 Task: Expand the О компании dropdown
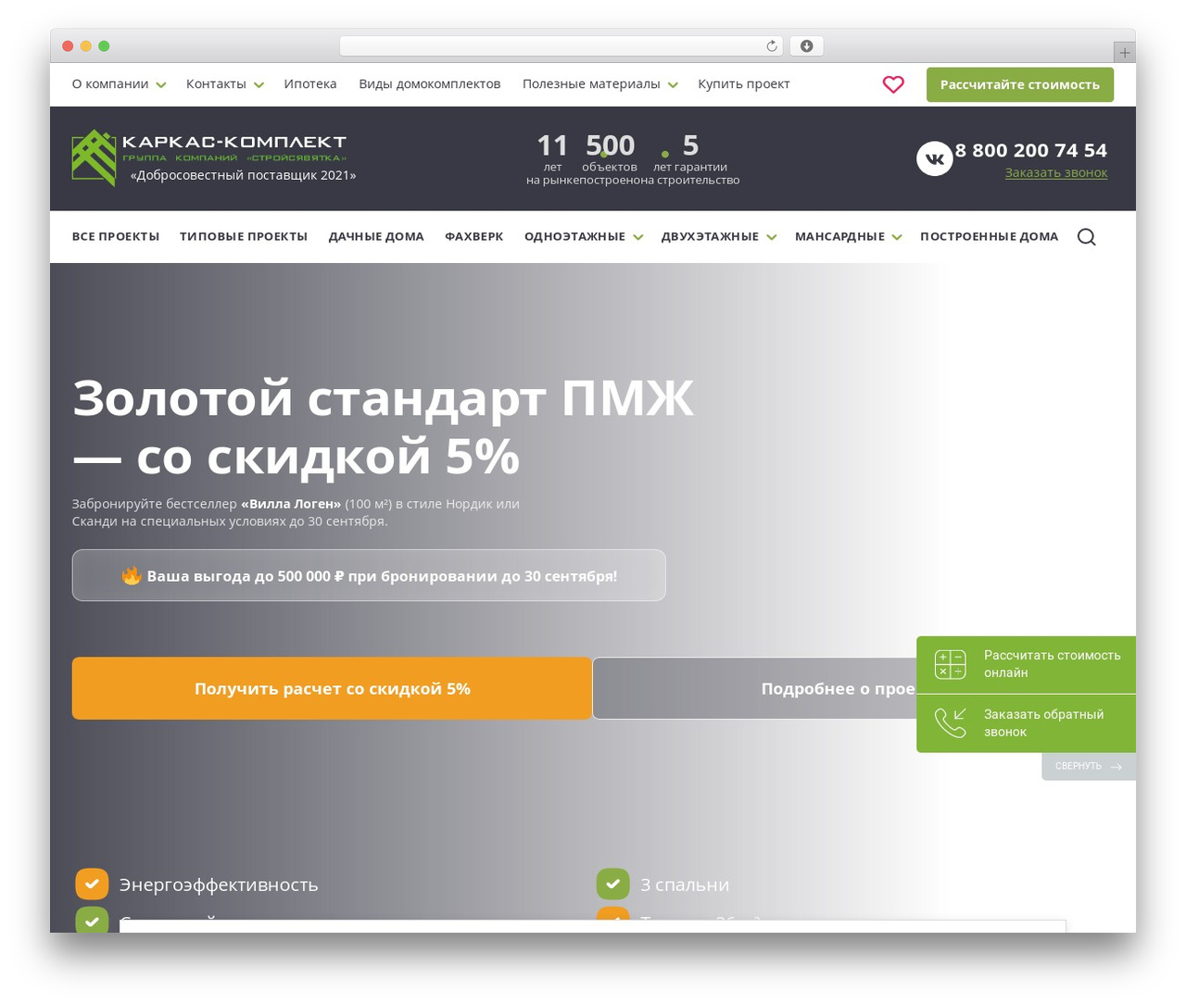(x=161, y=85)
